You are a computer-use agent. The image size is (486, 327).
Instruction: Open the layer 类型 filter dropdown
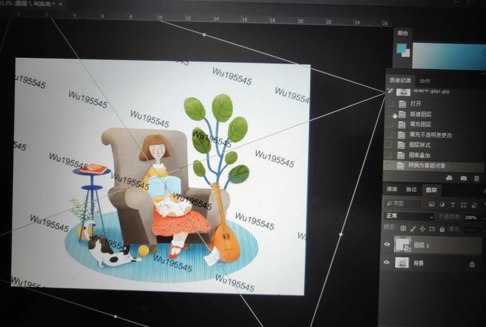coord(402,203)
